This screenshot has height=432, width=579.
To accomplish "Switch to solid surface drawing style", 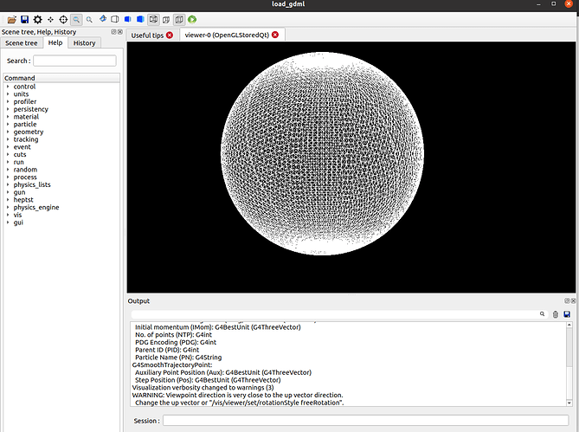I will 140,19.
